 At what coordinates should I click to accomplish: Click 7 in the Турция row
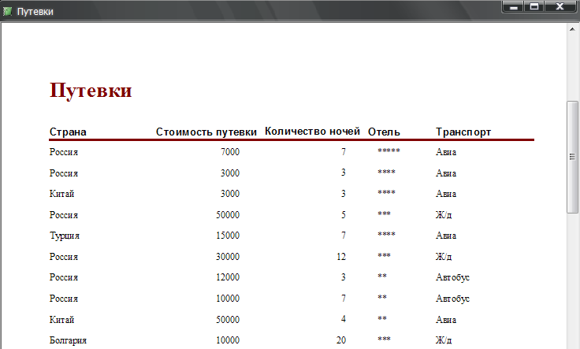[344, 236]
